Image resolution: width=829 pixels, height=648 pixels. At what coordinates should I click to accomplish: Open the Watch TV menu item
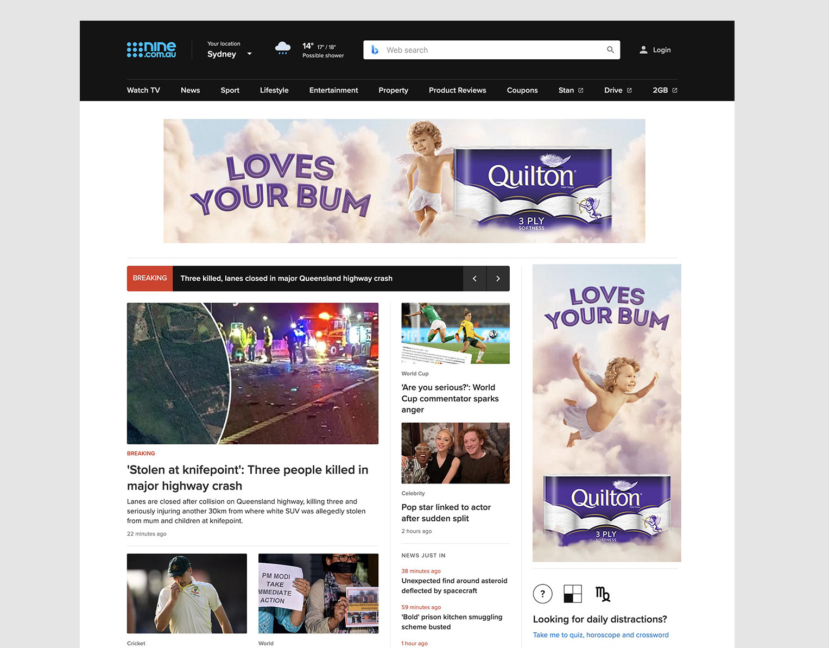[x=143, y=90]
